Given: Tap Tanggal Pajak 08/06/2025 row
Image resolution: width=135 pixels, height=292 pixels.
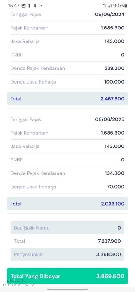Looking at the screenshot, I should point(67,119).
